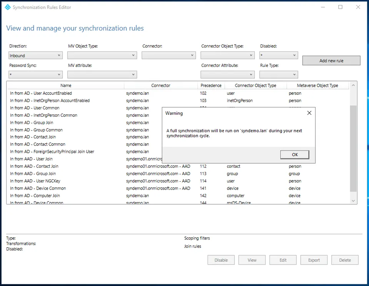Image resolution: width=369 pixels, height=286 pixels.
Task: Sort by the Precedence column header
Action: click(211, 86)
